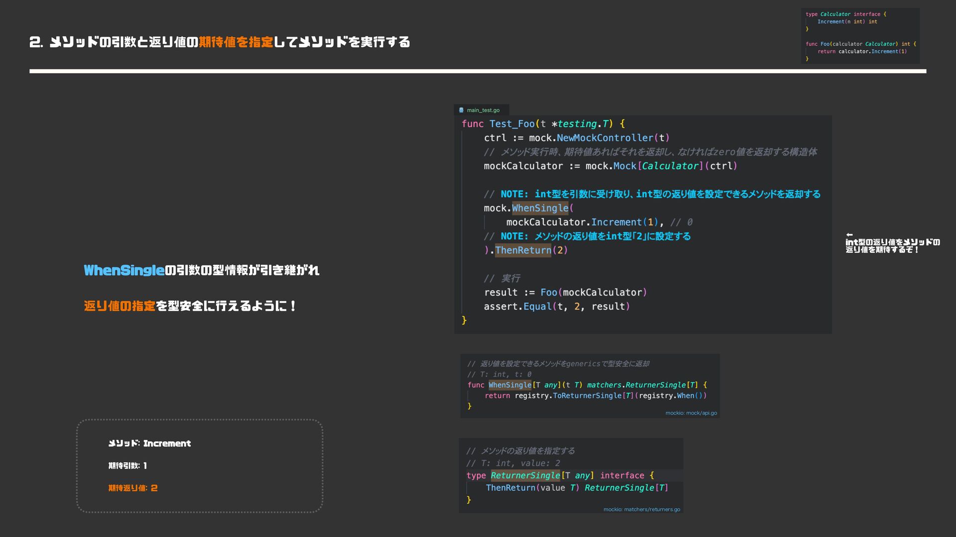Click the comment about zero値を返却する構造体
This screenshot has width=956, height=537.
[x=650, y=152]
